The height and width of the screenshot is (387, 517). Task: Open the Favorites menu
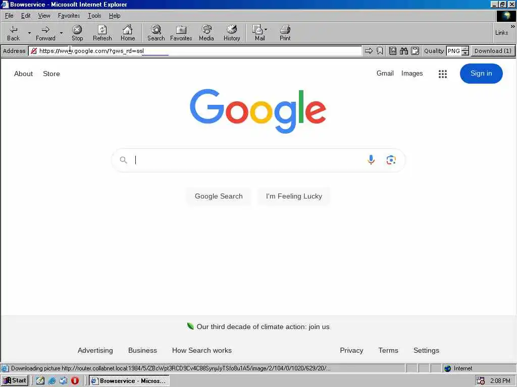tap(69, 16)
